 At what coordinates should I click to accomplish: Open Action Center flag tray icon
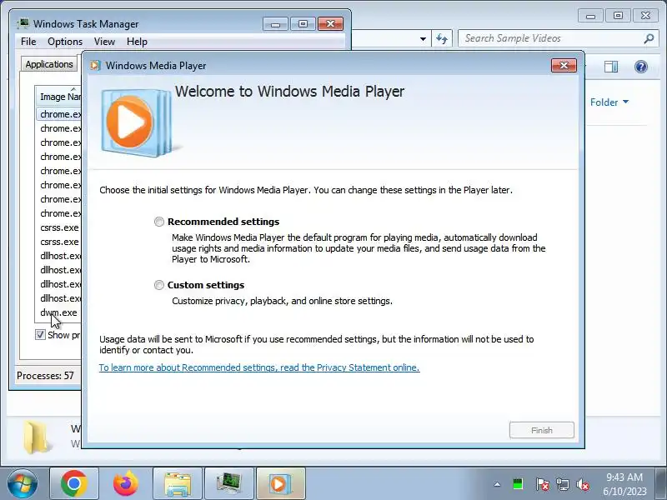[542, 484]
